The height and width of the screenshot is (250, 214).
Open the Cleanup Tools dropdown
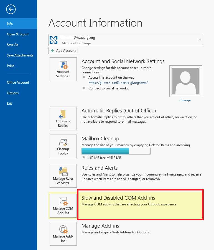coord(63,146)
